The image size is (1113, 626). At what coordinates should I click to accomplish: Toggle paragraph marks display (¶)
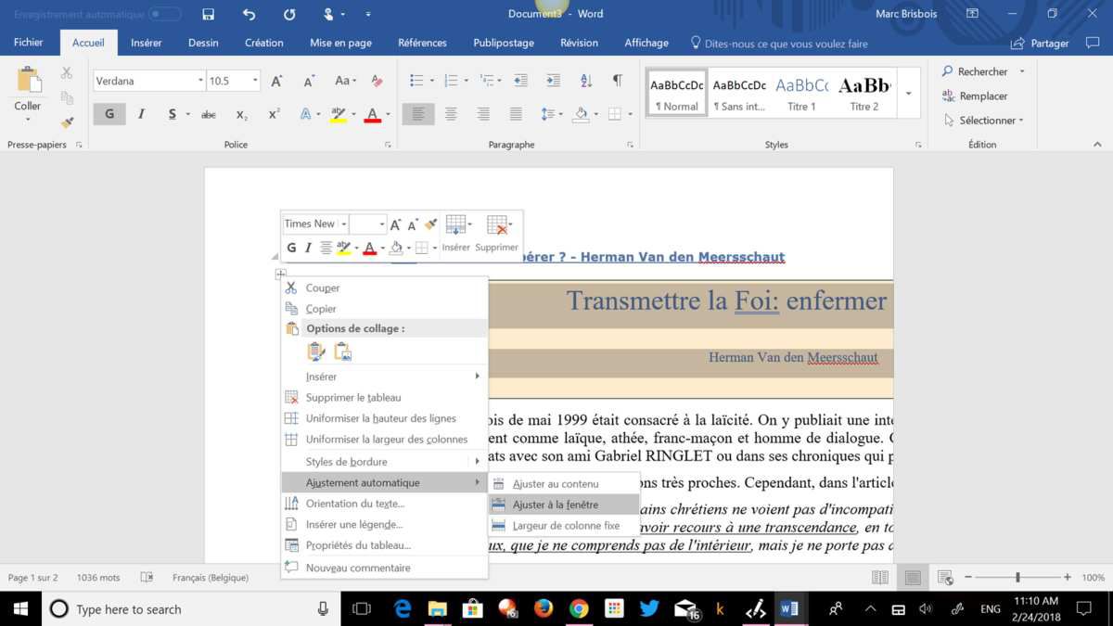(618, 82)
